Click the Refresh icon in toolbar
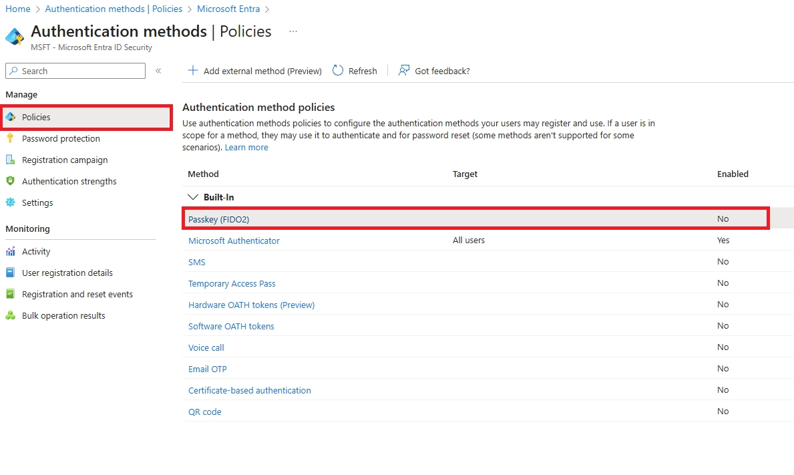Viewport: 794px width, 475px height. (338, 71)
